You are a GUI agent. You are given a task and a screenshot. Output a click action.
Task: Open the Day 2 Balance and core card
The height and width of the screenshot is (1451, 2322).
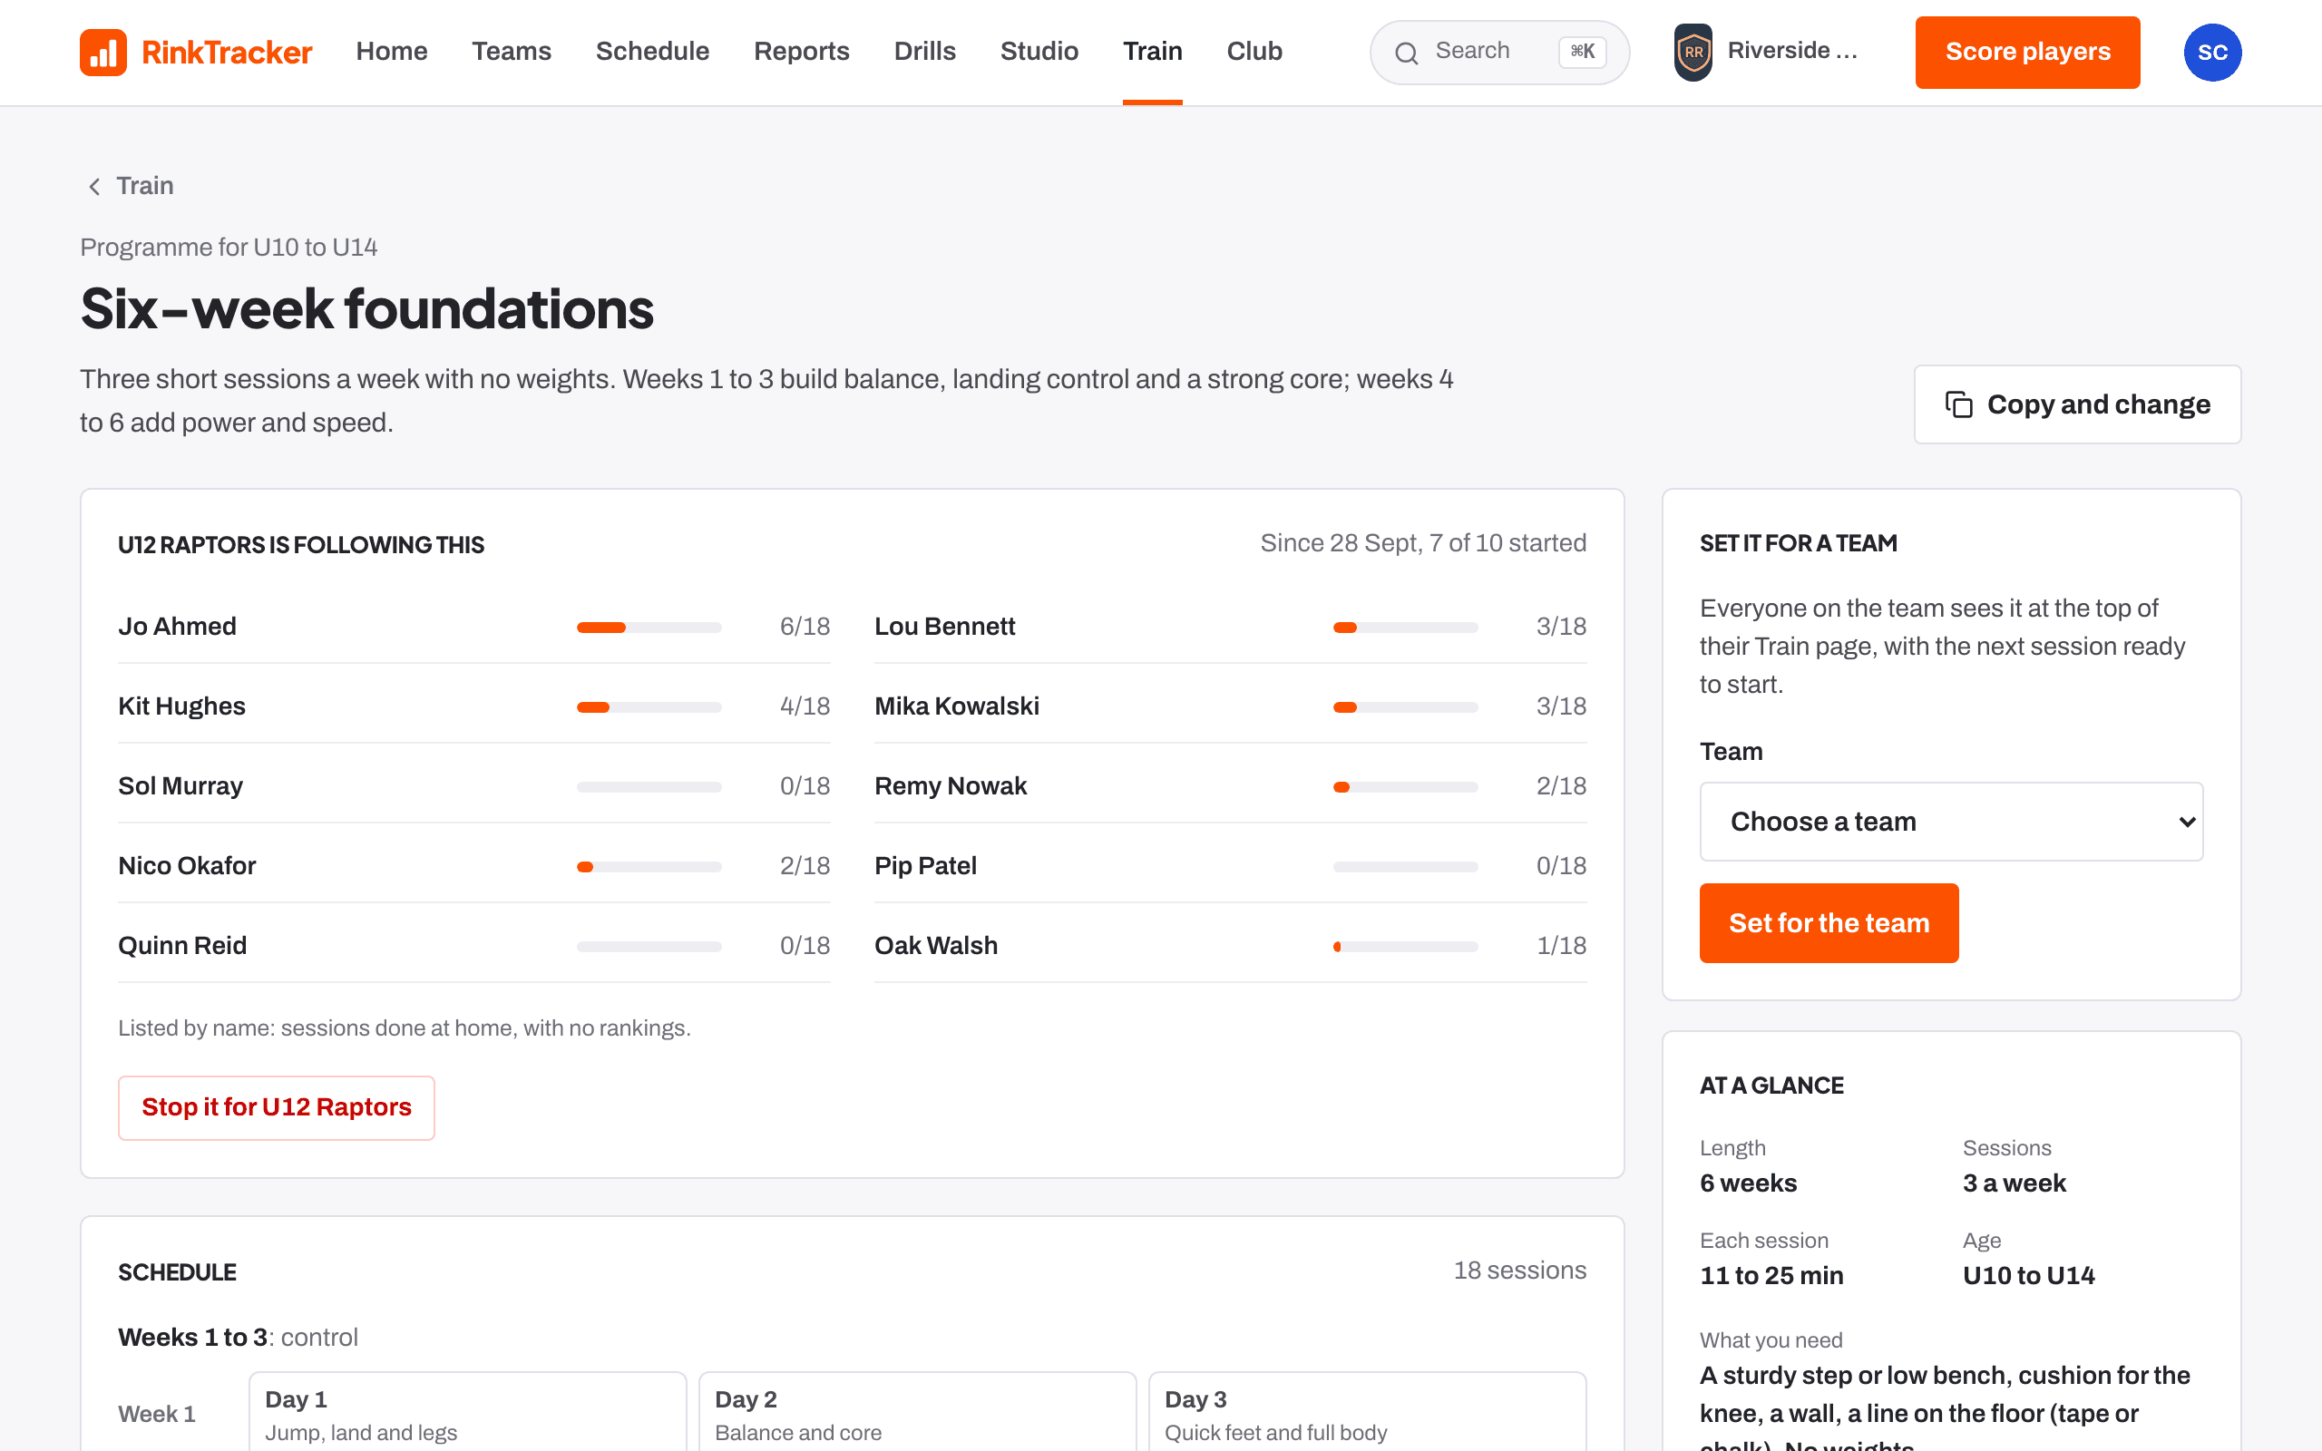(x=917, y=1412)
